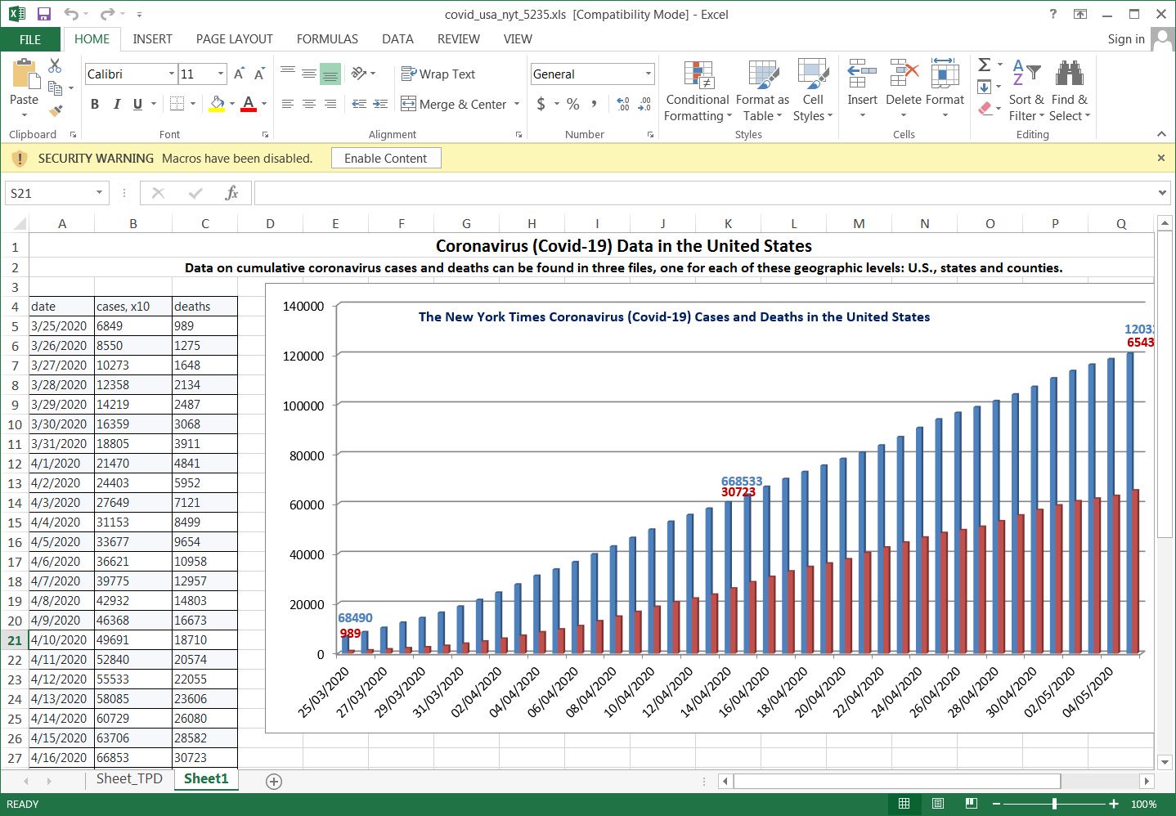
Task: Click the Format Painter brush icon
Action: [56, 110]
